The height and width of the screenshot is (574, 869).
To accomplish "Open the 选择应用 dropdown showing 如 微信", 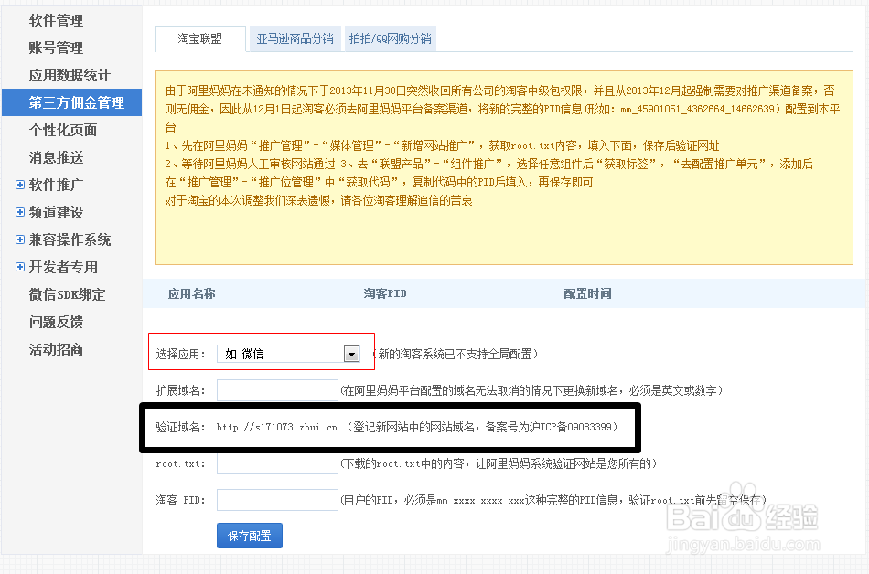I will (x=350, y=353).
